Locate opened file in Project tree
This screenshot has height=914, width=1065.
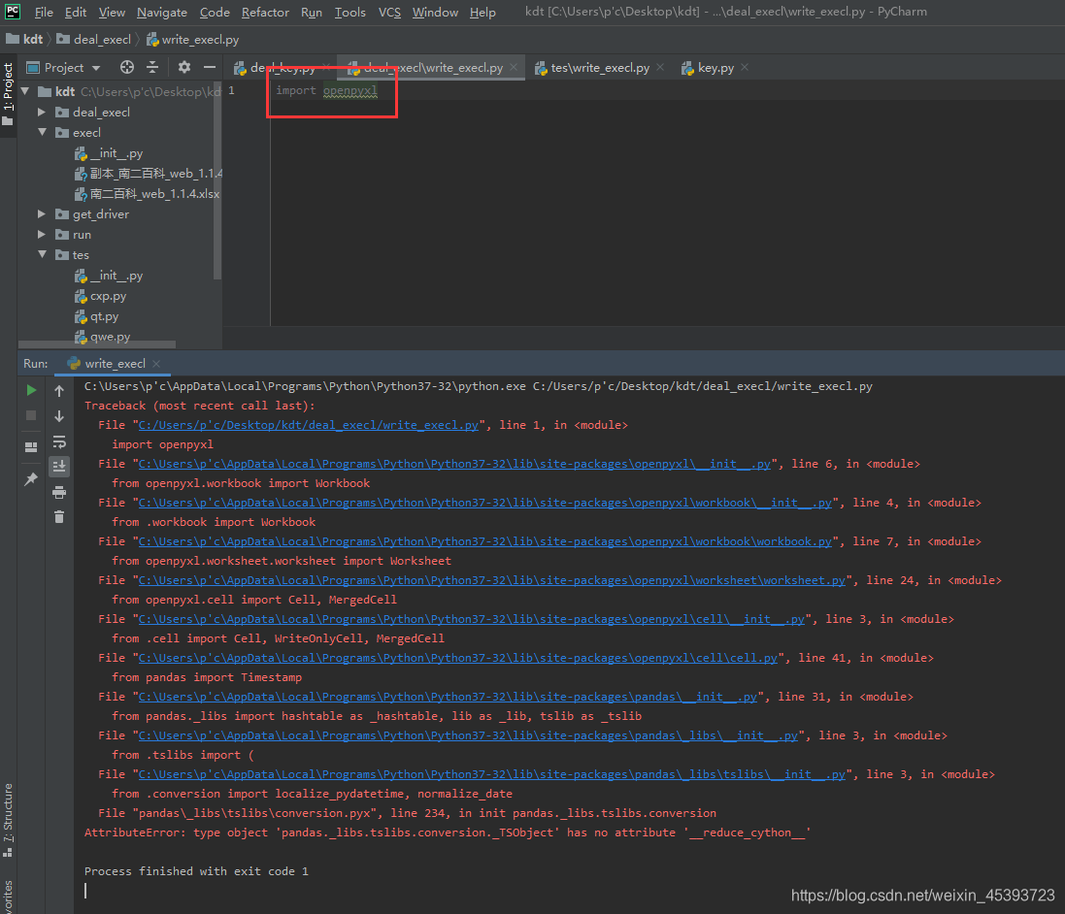pyautogui.click(x=126, y=67)
